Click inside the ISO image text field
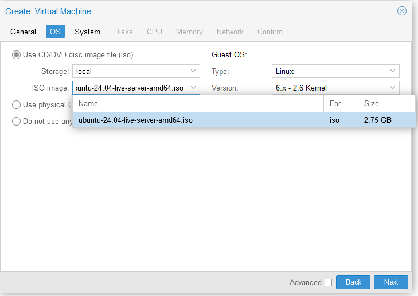The image size is (418, 296). 130,88
